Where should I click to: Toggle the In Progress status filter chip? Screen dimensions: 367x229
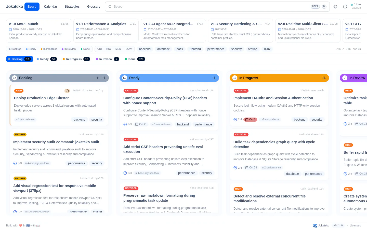pyautogui.click(x=49, y=49)
